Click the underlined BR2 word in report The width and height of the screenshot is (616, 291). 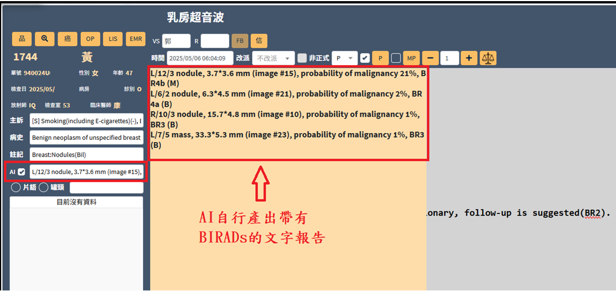pyautogui.click(x=593, y=213)
